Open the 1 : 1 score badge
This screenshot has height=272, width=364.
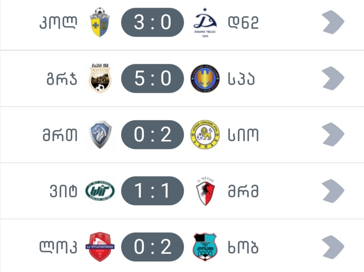pos(152,191)
